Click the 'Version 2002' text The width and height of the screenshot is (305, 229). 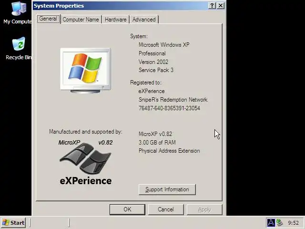click(153, 62)
